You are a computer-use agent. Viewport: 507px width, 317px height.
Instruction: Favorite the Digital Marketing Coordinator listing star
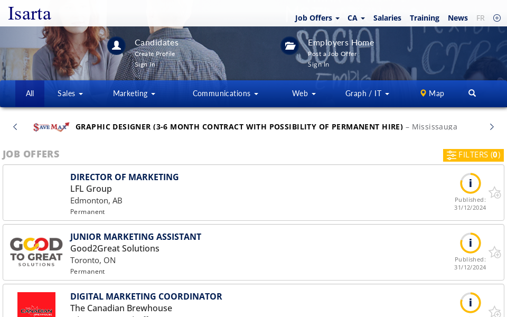[x=495, y=312]
